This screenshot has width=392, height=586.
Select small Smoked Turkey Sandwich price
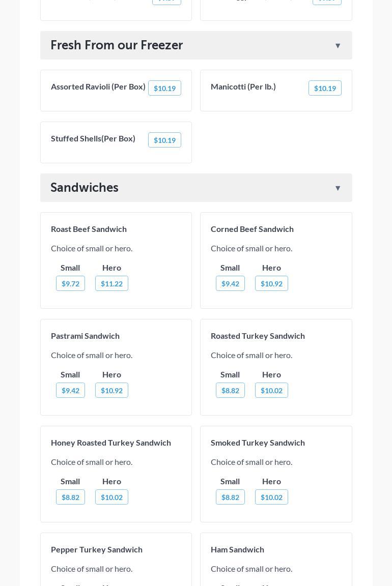(x=230, y=497)
